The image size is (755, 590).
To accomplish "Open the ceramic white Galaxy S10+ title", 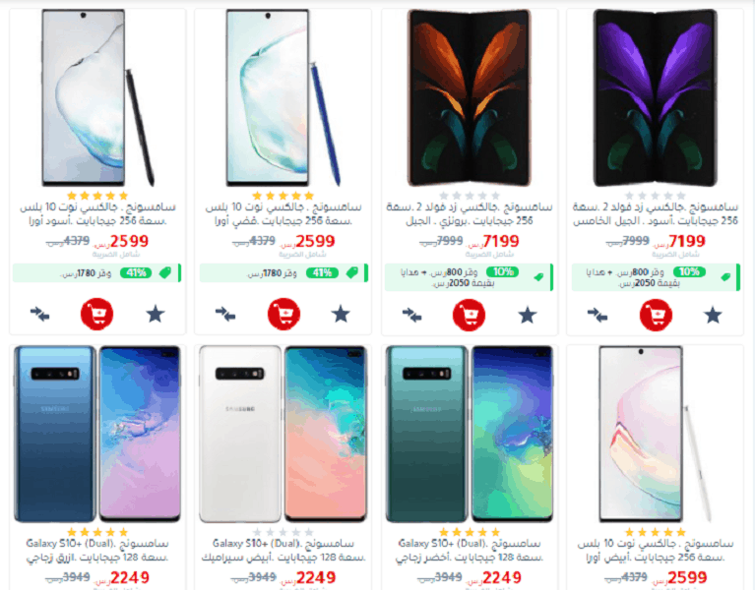I will point(283,550).
